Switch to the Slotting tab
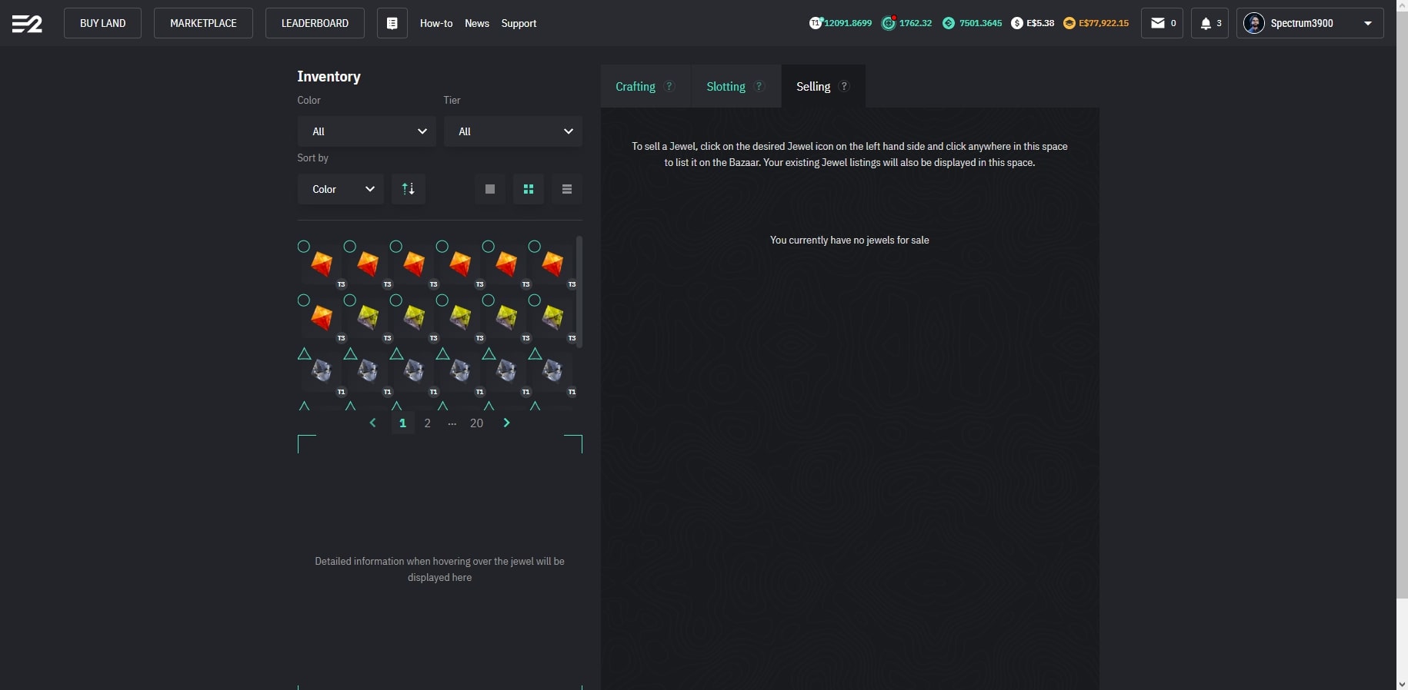Viewport: 1408px width, 690px height. (x=736, y=86)
